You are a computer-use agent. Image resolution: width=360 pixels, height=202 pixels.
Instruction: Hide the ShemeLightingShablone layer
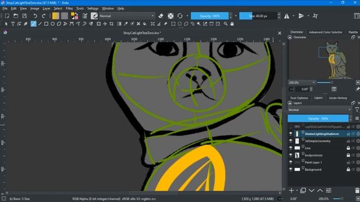(x=291, y=134)
